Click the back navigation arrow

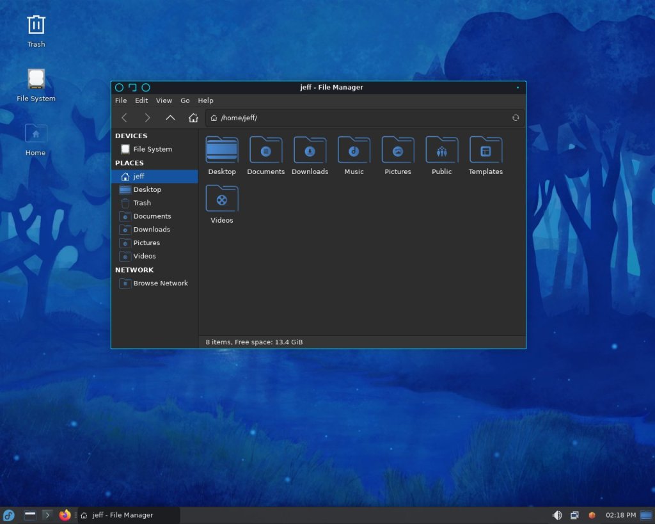click(124, 118)
